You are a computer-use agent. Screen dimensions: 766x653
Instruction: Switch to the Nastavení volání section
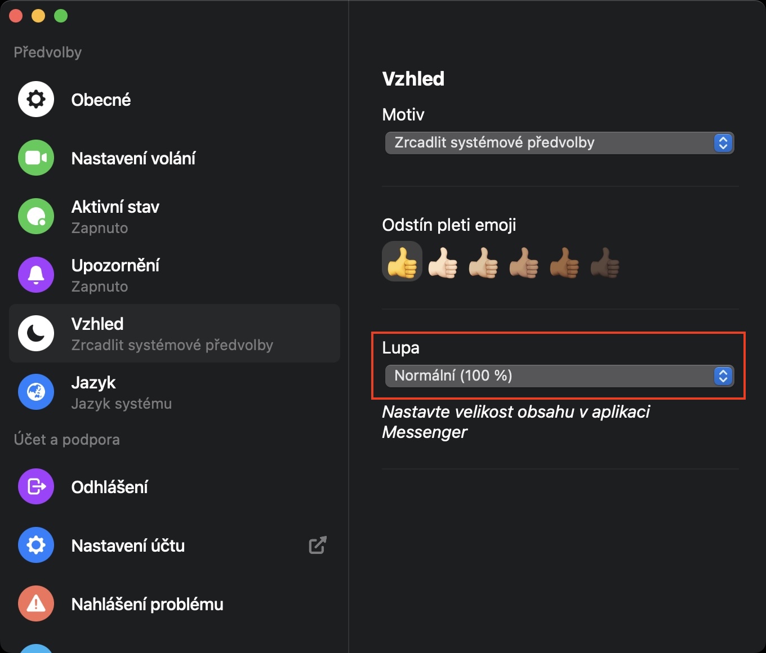click(133, 159)
